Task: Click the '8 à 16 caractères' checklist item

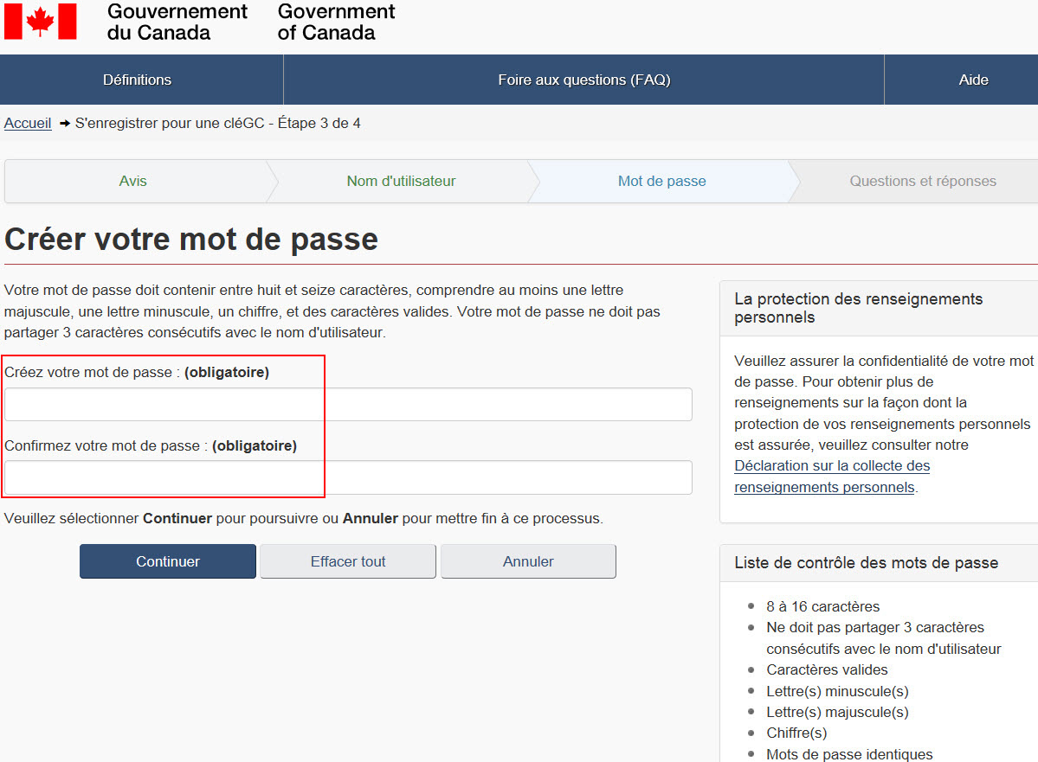Action: coord(822,606)
